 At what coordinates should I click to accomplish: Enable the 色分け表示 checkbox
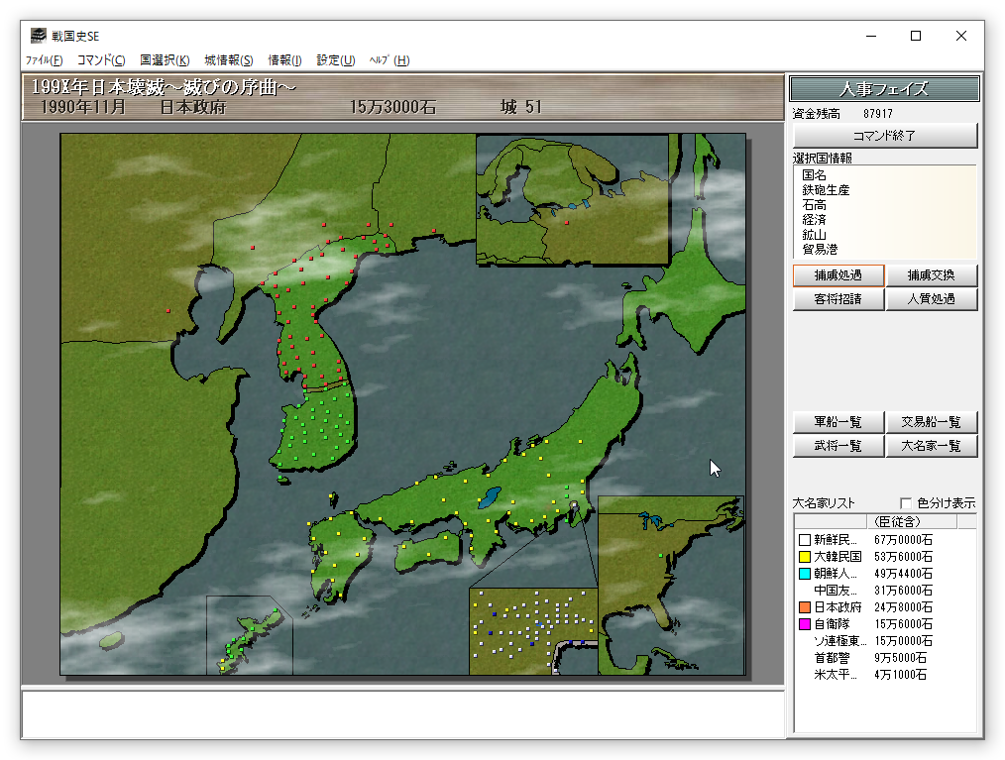coord(905,503)
